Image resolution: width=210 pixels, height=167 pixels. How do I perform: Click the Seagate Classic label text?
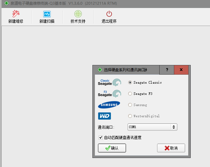coord(147,82)
